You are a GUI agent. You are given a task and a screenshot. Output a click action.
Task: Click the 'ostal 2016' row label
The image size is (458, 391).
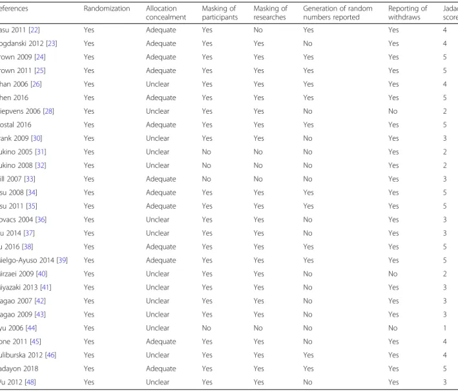[x=16, y=125]
